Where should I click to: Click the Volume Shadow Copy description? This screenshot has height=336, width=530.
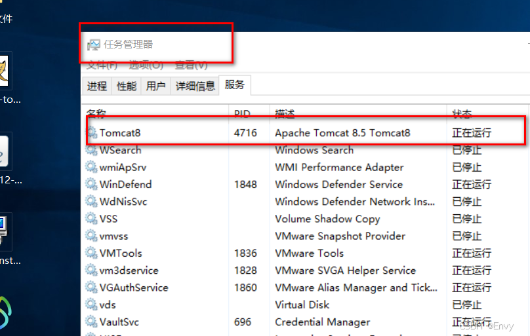pos(327,219)
